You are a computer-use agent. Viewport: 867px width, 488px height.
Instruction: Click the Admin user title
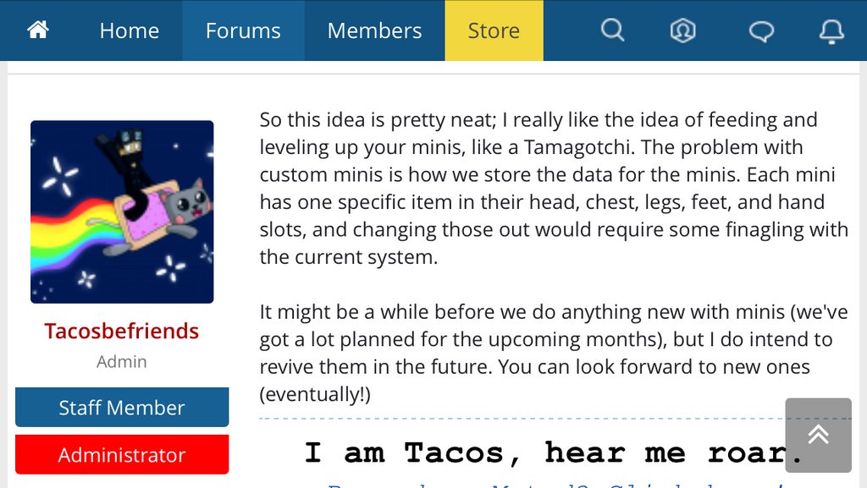pos(122,362)
